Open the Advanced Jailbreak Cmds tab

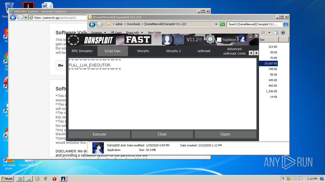tap(234, 51)
